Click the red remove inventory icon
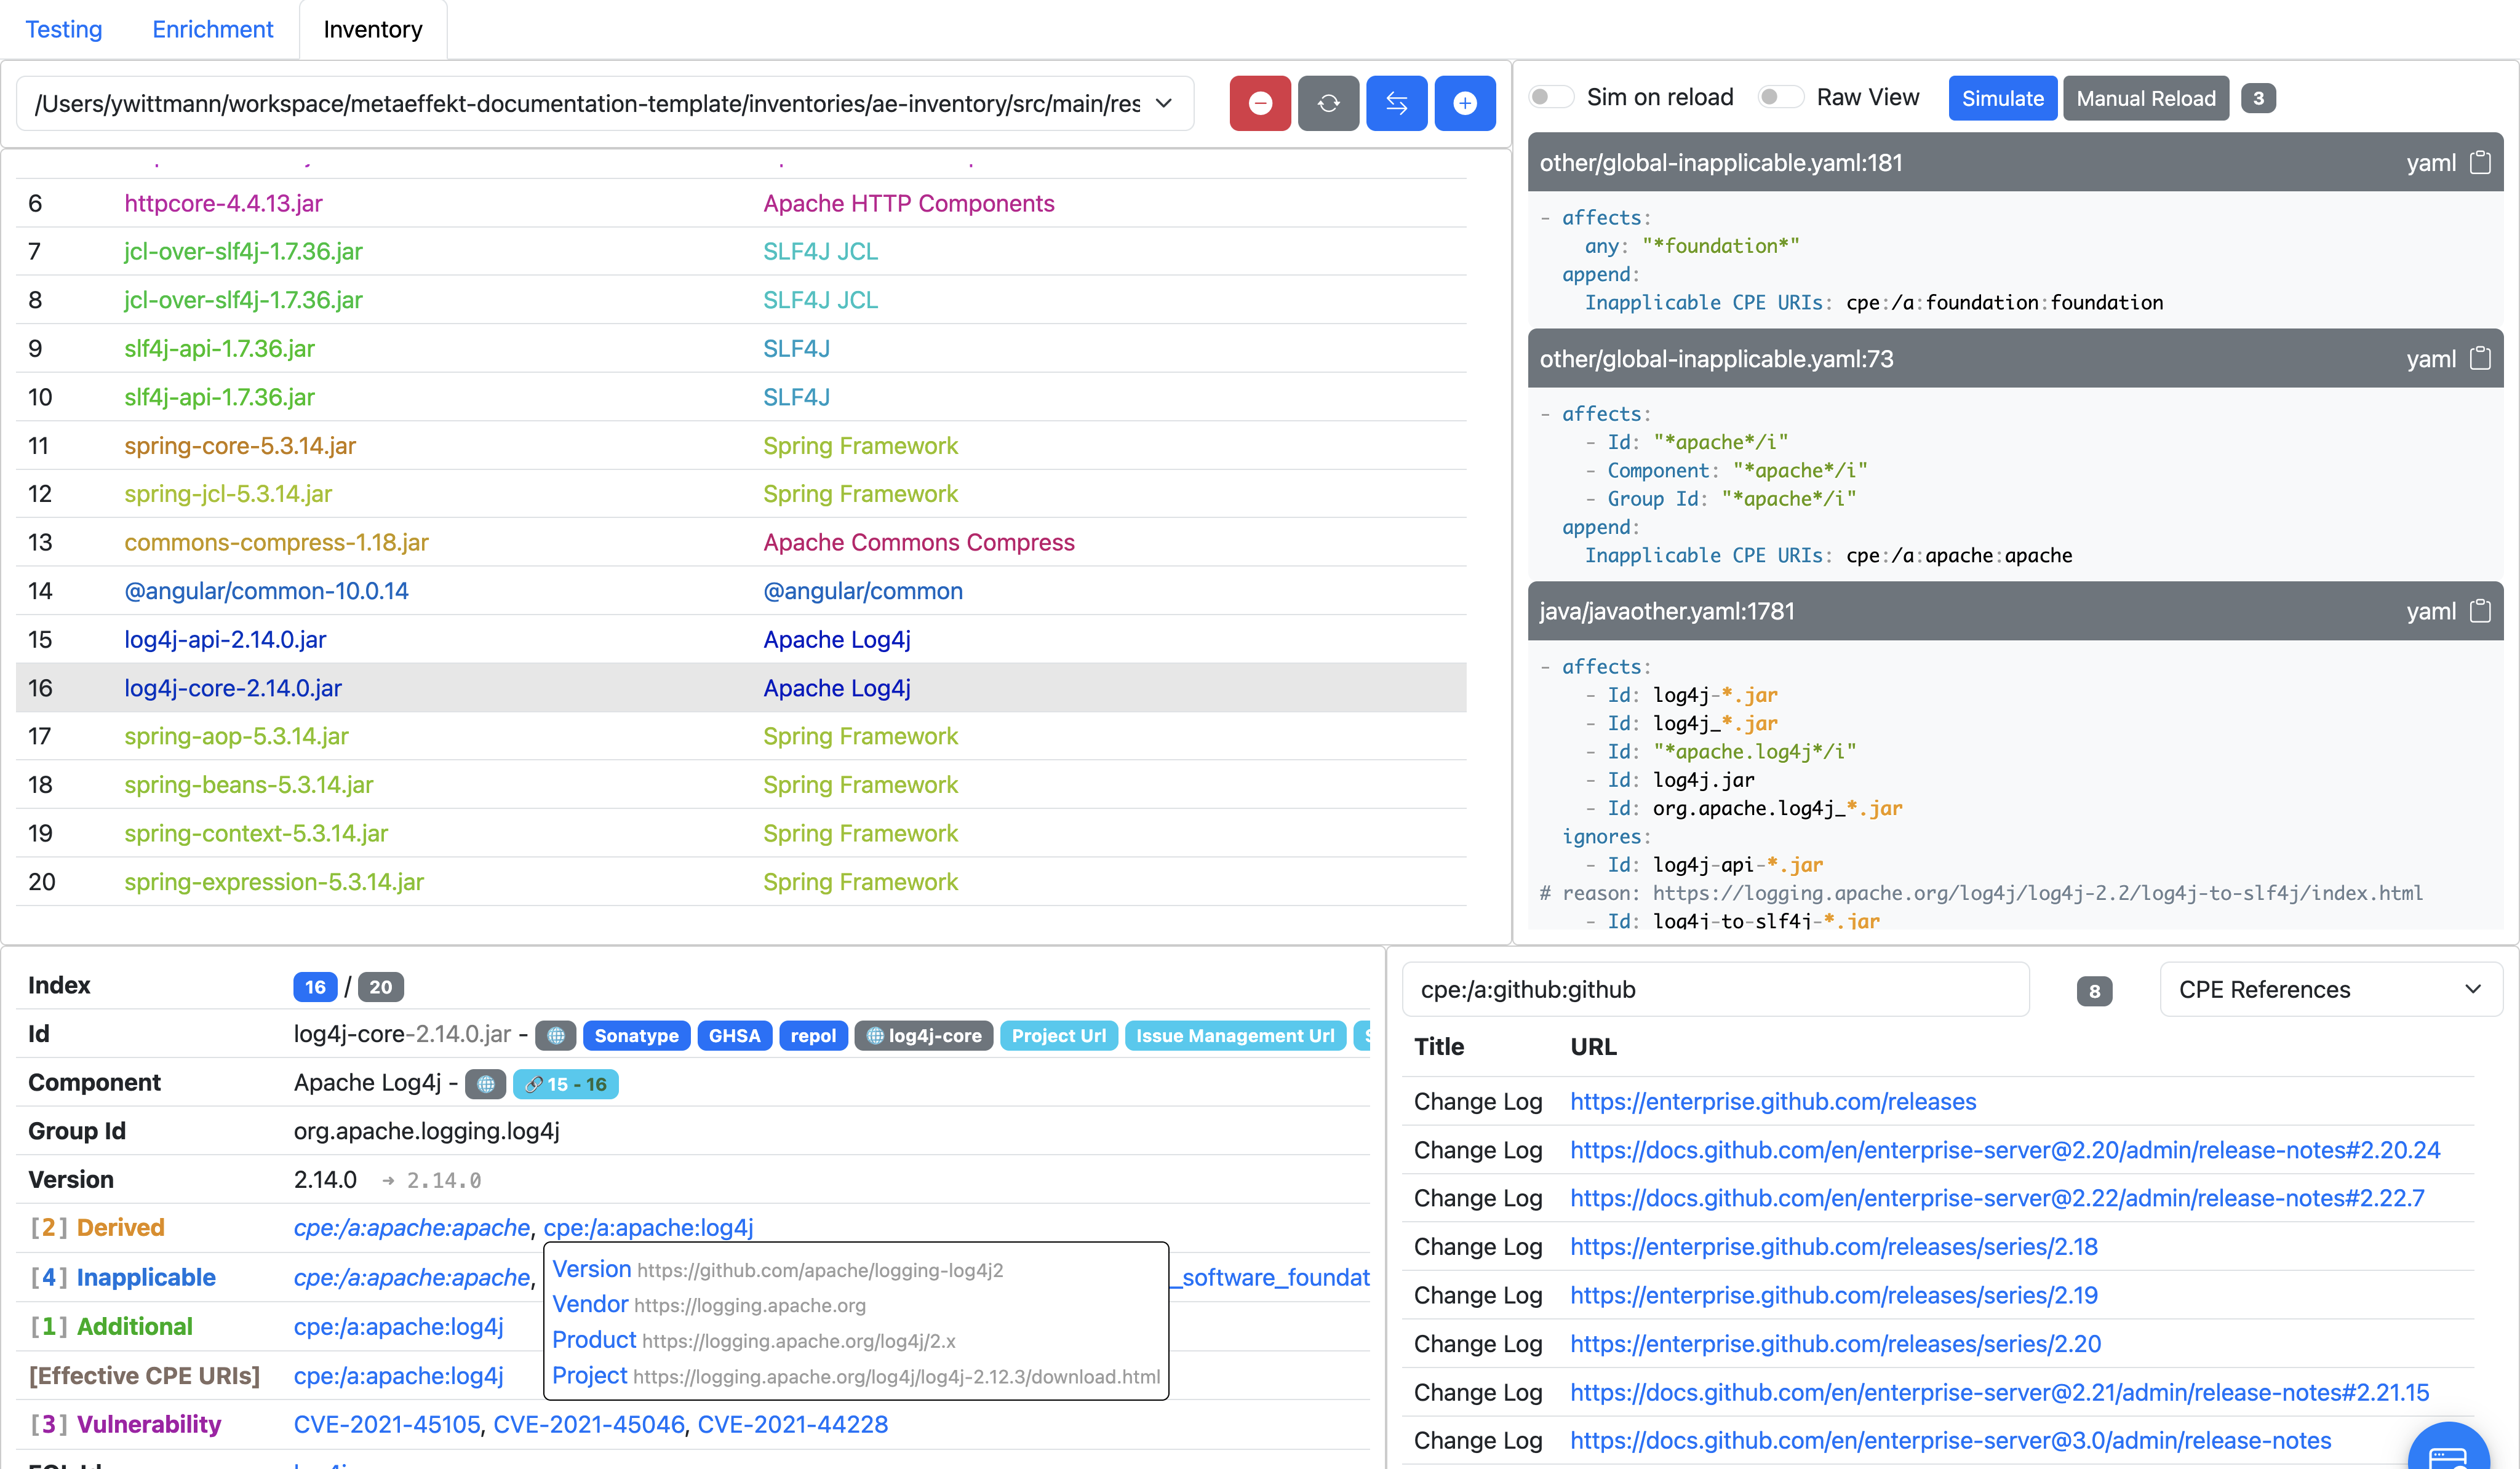Viewport: 2520px width, 1469px height. (x=1260, y=102)
